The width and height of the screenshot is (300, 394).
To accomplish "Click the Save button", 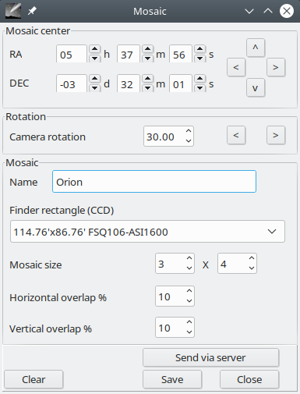I will click(x=172, y=379).
